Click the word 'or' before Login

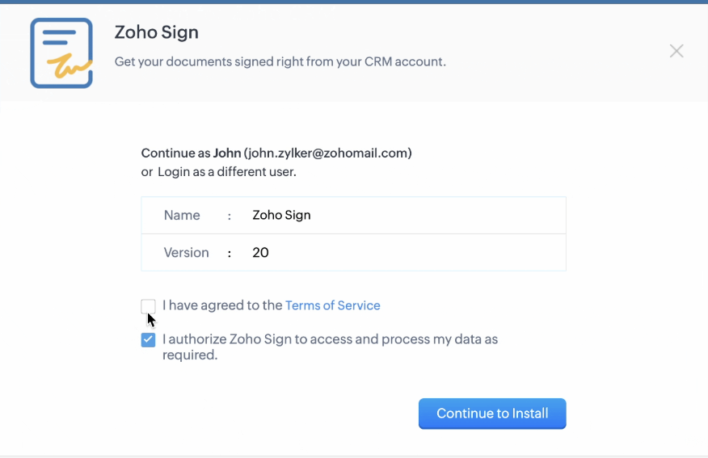[147, 171]
